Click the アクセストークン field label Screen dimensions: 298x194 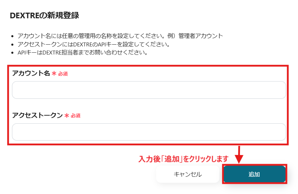pos(37,115)
